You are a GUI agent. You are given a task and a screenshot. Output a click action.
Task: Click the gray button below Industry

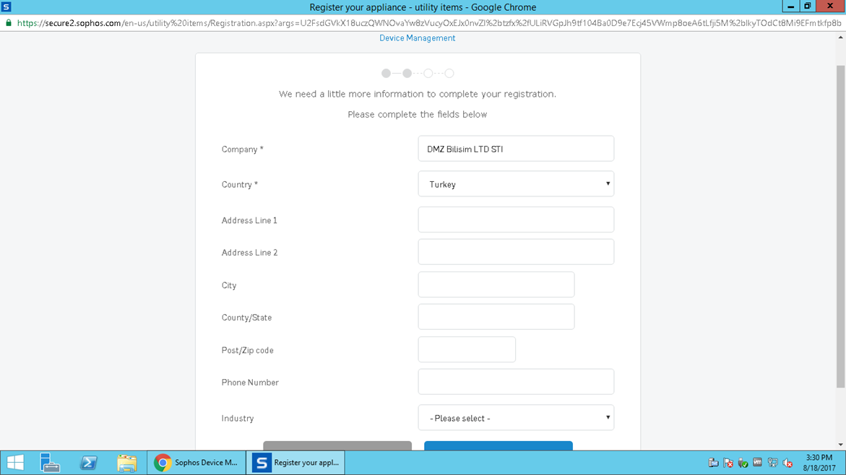click(337, 445)
